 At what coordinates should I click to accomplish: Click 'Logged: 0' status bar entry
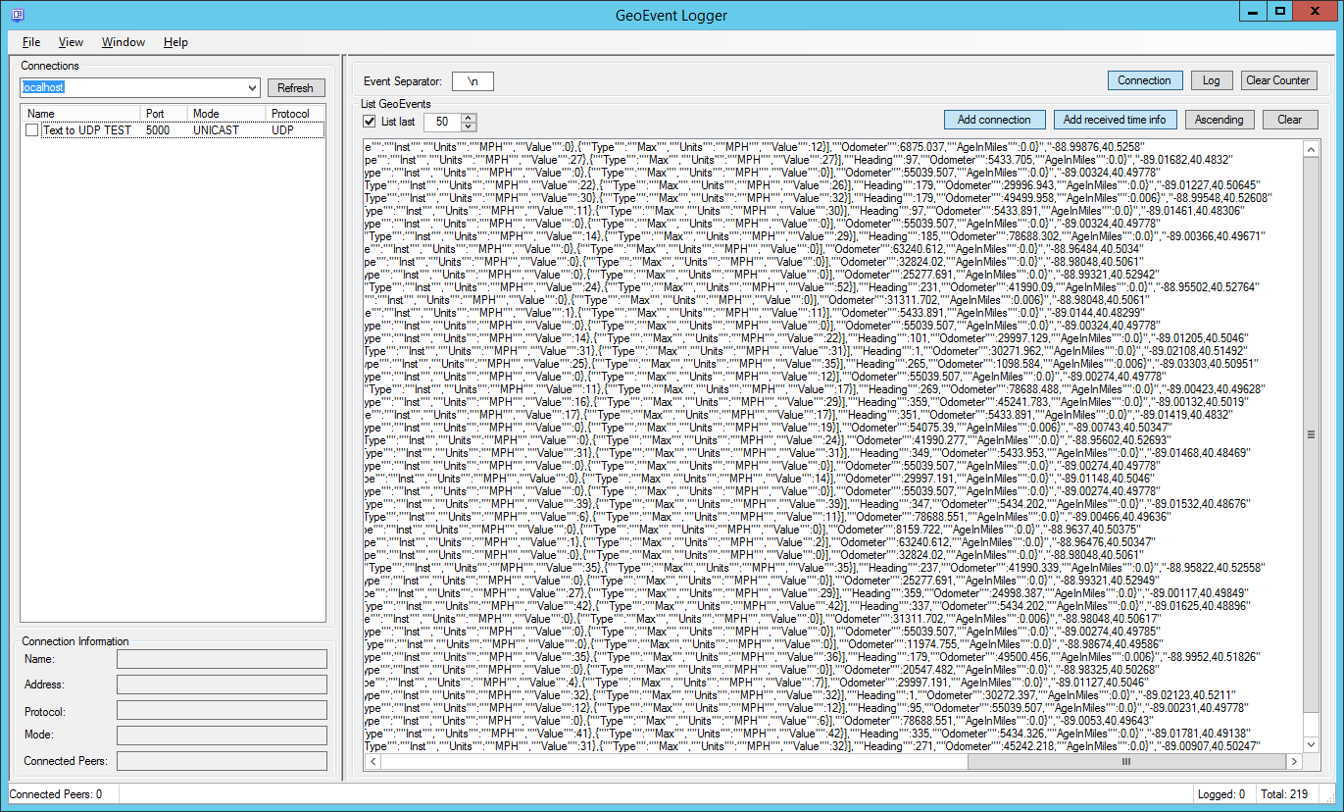(1222, 794)
